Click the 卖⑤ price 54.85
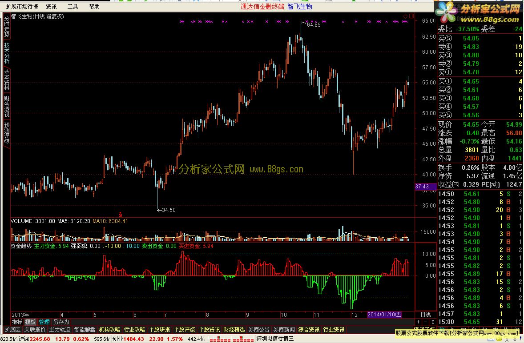Image resolution: width=524 pixels, height=343 pixels. 471,38
